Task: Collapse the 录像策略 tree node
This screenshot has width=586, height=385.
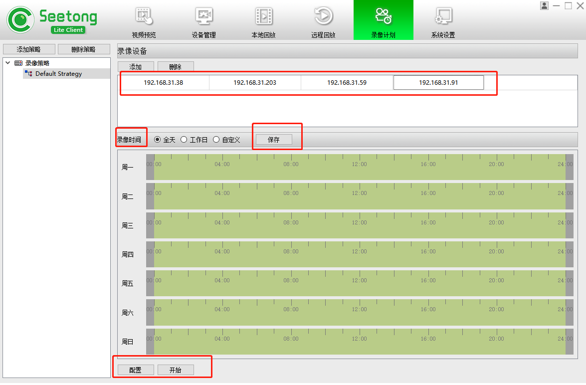Action: pos(8,63)
